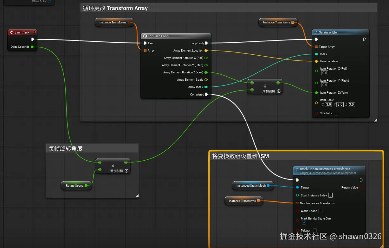389x248 pixels.
Task: Edit the Item Scale Z value
Action: (x=351, y=105)
